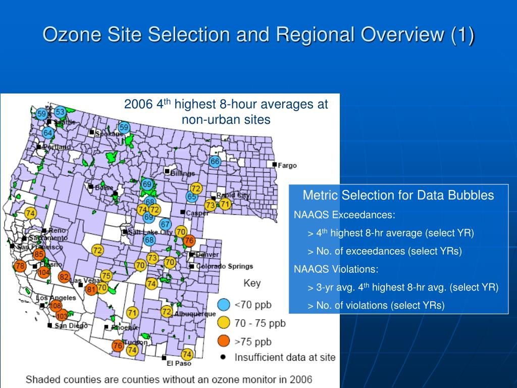Select the orange 78 bubble on the California coast

[x=20, y=266]
